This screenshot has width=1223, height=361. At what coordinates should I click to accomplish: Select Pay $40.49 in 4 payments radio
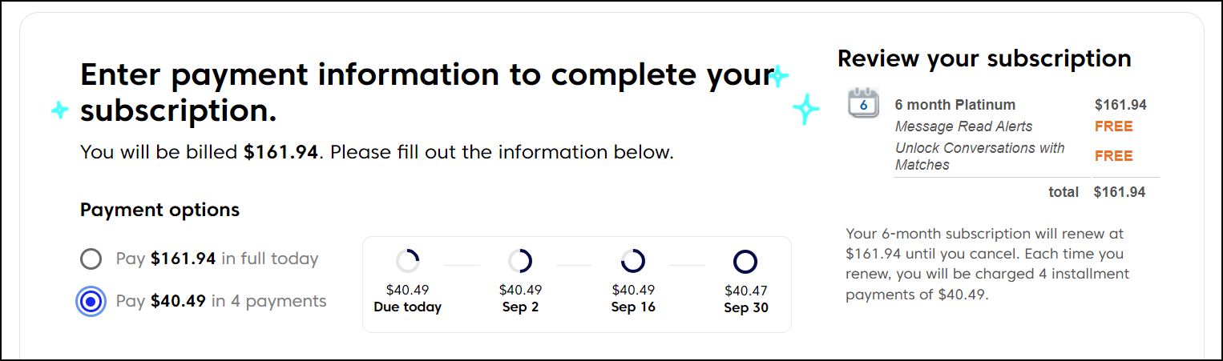pyautogui.click(x=91, y=302)
